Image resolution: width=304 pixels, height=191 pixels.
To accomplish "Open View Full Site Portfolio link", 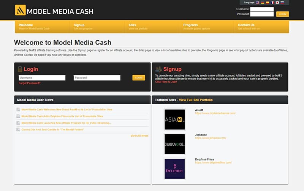I will tap(196, 100).
